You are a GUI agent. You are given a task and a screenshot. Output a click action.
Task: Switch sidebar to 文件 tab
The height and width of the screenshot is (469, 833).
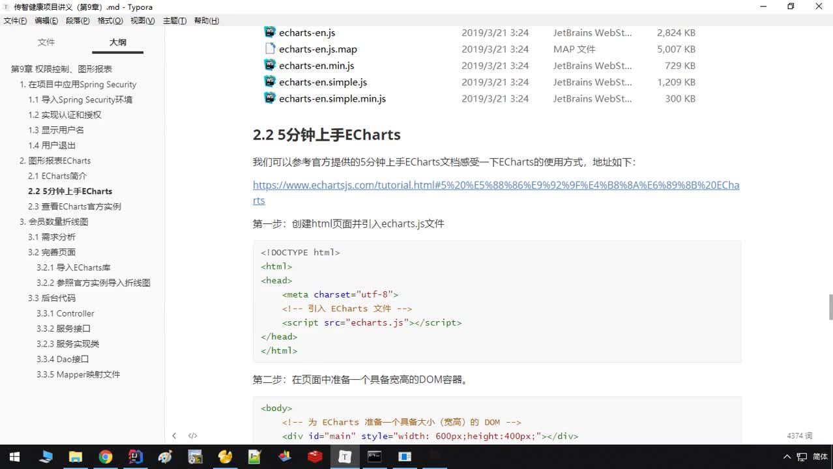pyautogui.click(x=46, y=42)
